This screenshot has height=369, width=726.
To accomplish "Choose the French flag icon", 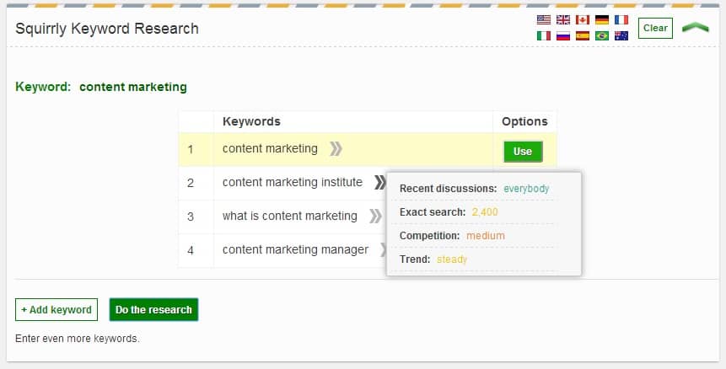I will (621, 20).
